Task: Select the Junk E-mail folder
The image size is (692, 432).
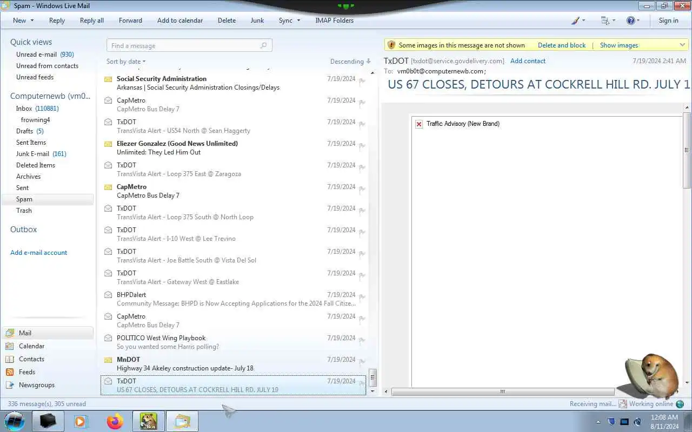Action: point(41,154)
